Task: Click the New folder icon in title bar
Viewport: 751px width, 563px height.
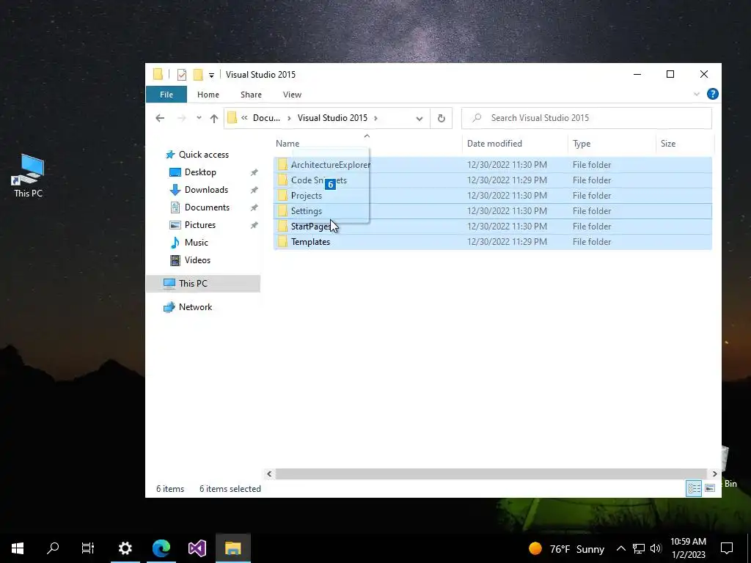Action: [198, 74]
